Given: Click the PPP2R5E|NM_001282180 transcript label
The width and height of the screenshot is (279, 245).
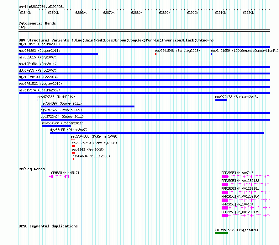Looking at the screenshot, I should (240, 196).
